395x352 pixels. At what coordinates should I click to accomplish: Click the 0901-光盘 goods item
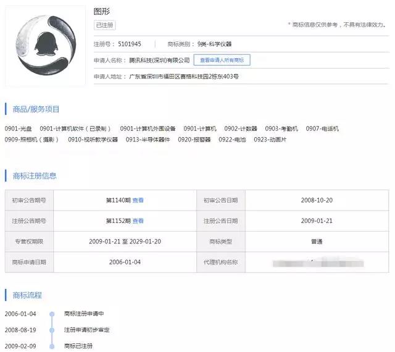(x=19, y=129)
